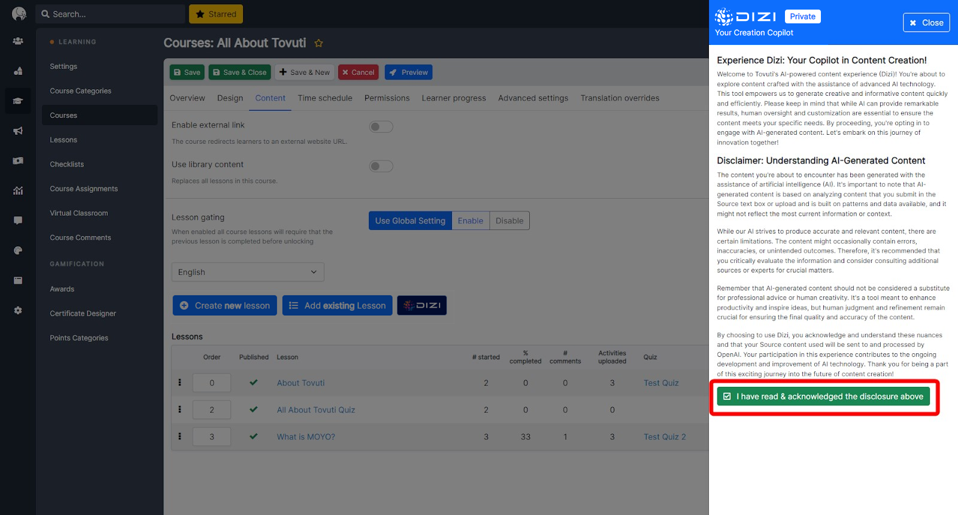
Task: Click the Tovuti logo at top left
Action: (19, 14)
